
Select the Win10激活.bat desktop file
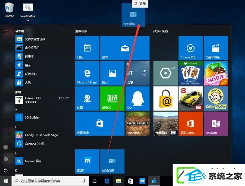click(x=28, y=13)
